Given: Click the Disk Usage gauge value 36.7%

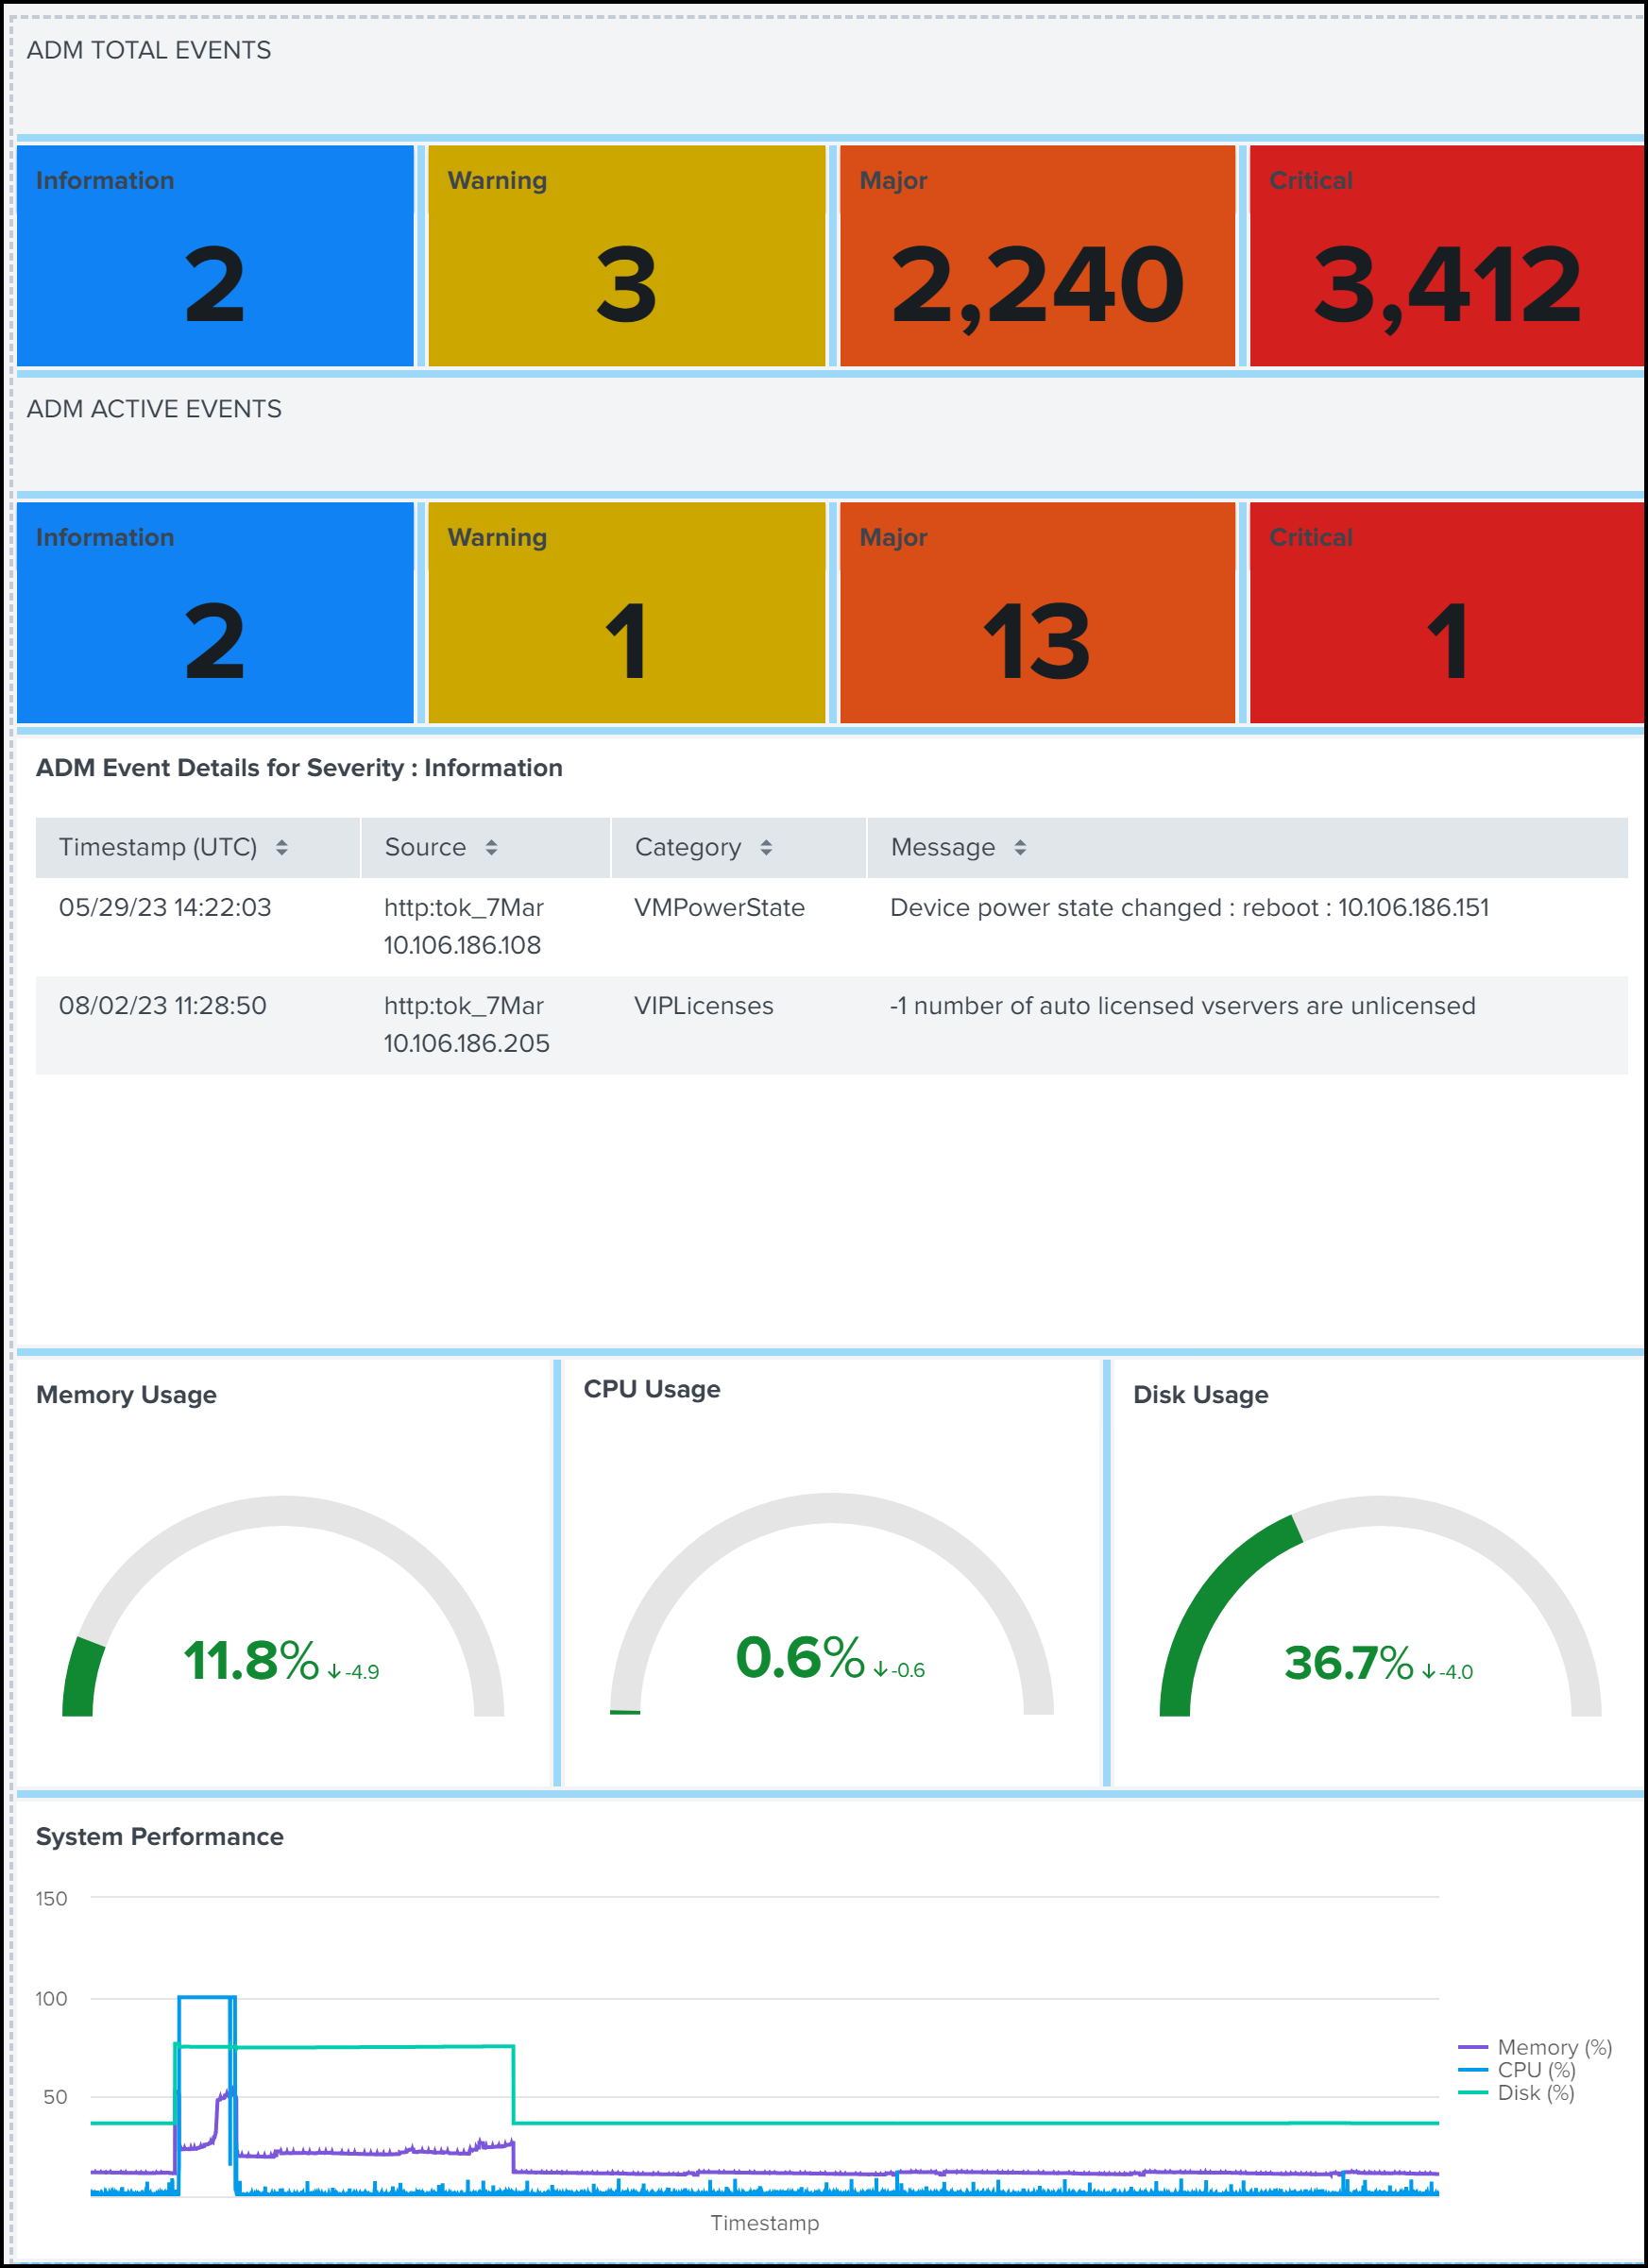Looking at the screenshot, I should (x=1349, y=1663).
